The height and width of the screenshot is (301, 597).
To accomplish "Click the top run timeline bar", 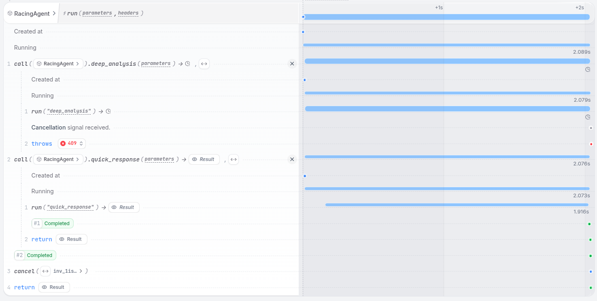I will tap(446, 17).
